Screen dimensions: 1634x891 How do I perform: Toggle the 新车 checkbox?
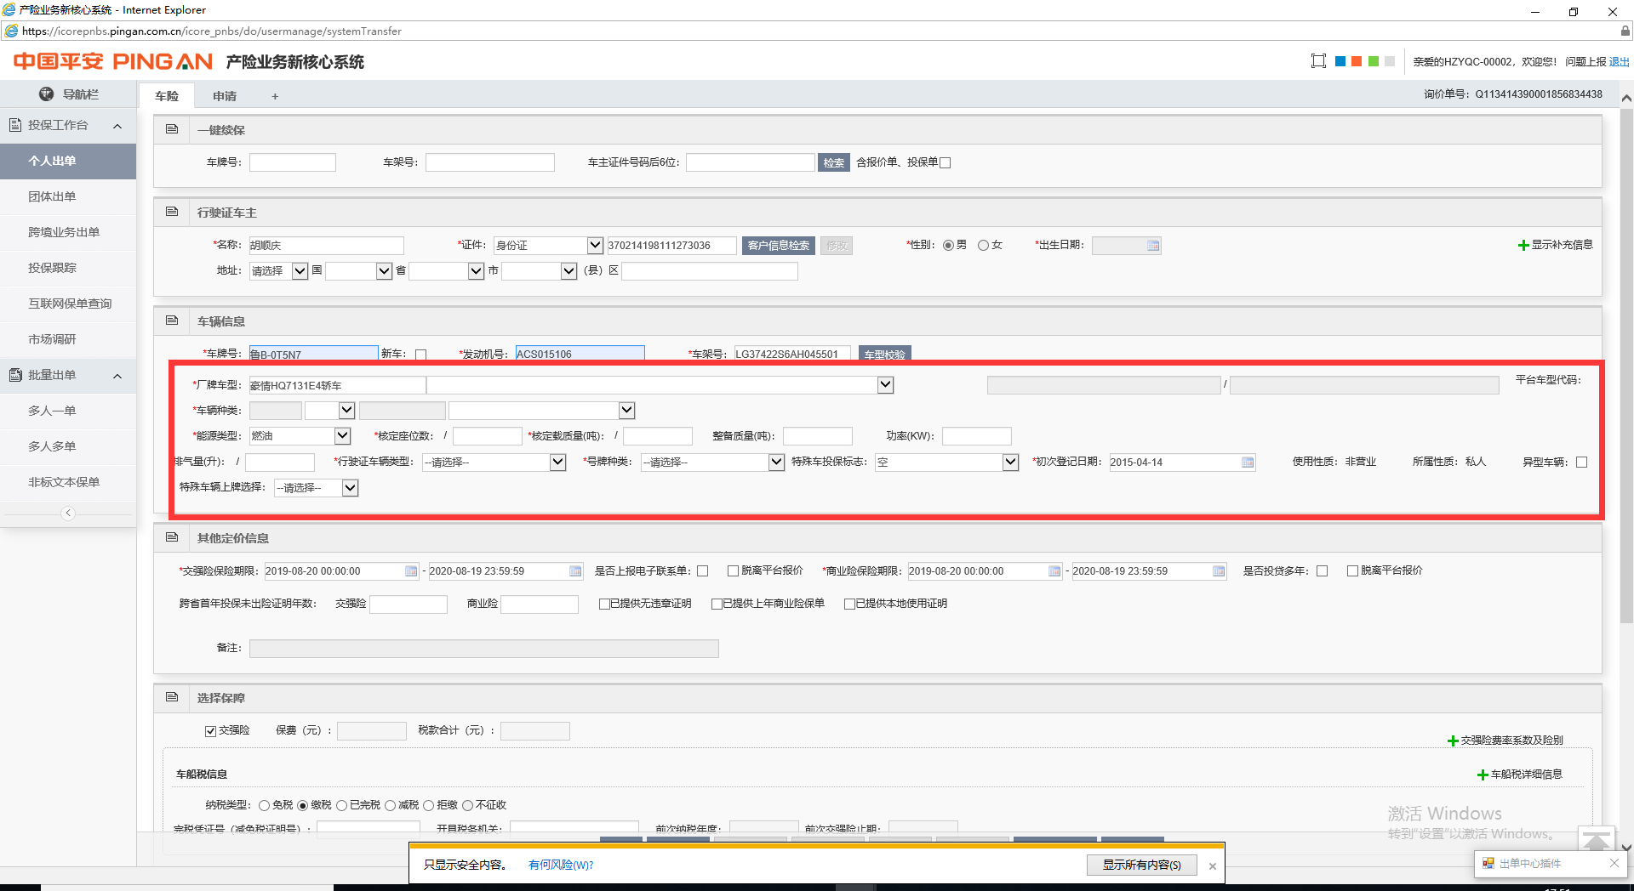[x=420, y=355]
